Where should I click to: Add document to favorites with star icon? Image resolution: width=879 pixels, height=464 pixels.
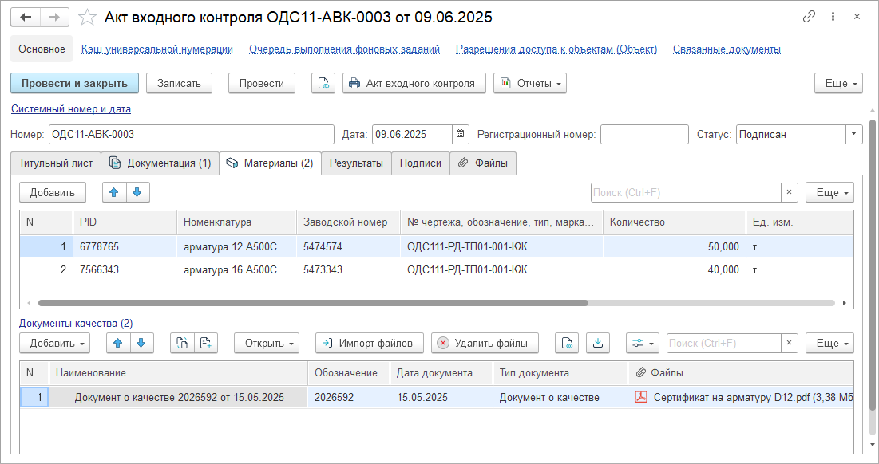tap(88, 17)
